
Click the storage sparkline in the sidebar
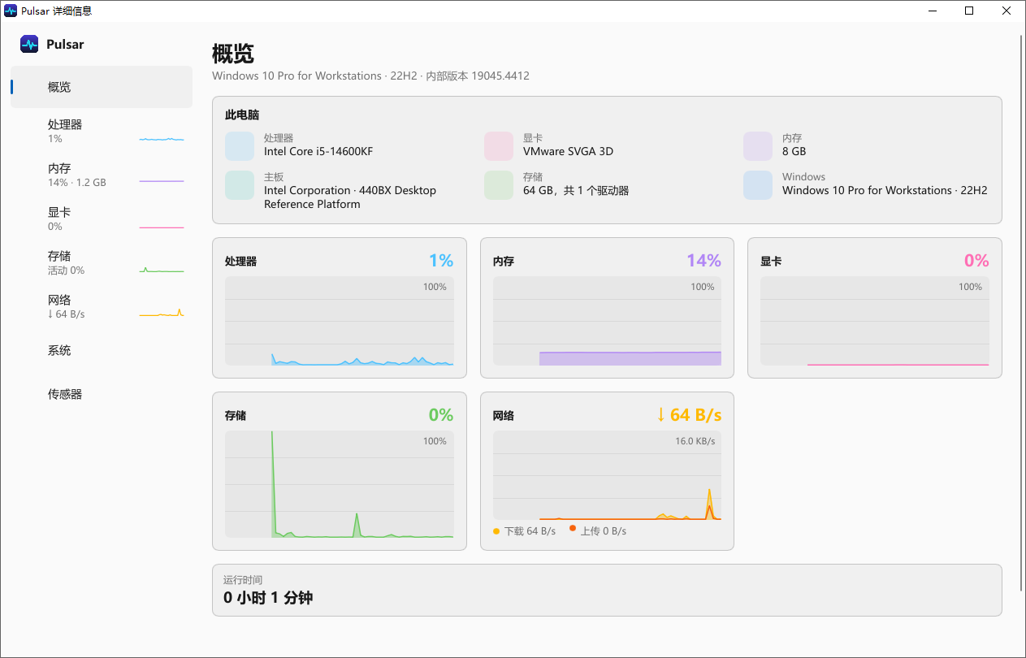click(x=162, y=270)
